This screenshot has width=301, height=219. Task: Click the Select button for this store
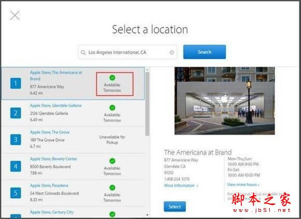[x=175, y=207]
